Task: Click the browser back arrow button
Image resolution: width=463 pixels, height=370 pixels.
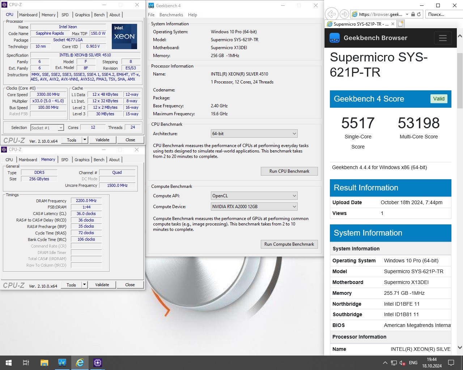Action: click(331, 14)
